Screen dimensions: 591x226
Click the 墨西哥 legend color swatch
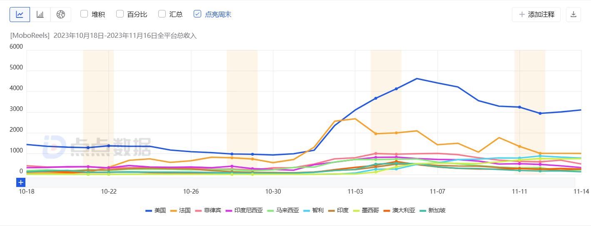click(x=358, y=211)
